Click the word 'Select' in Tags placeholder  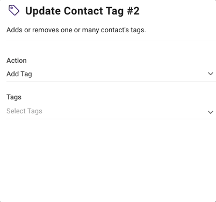click(x=16, y=111)
